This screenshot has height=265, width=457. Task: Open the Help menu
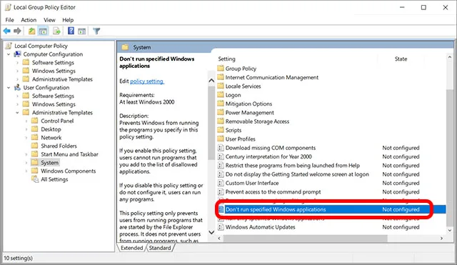pos(68,20)
